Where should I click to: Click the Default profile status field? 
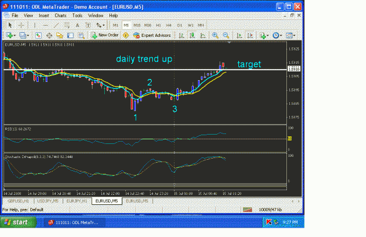point(37,209)
